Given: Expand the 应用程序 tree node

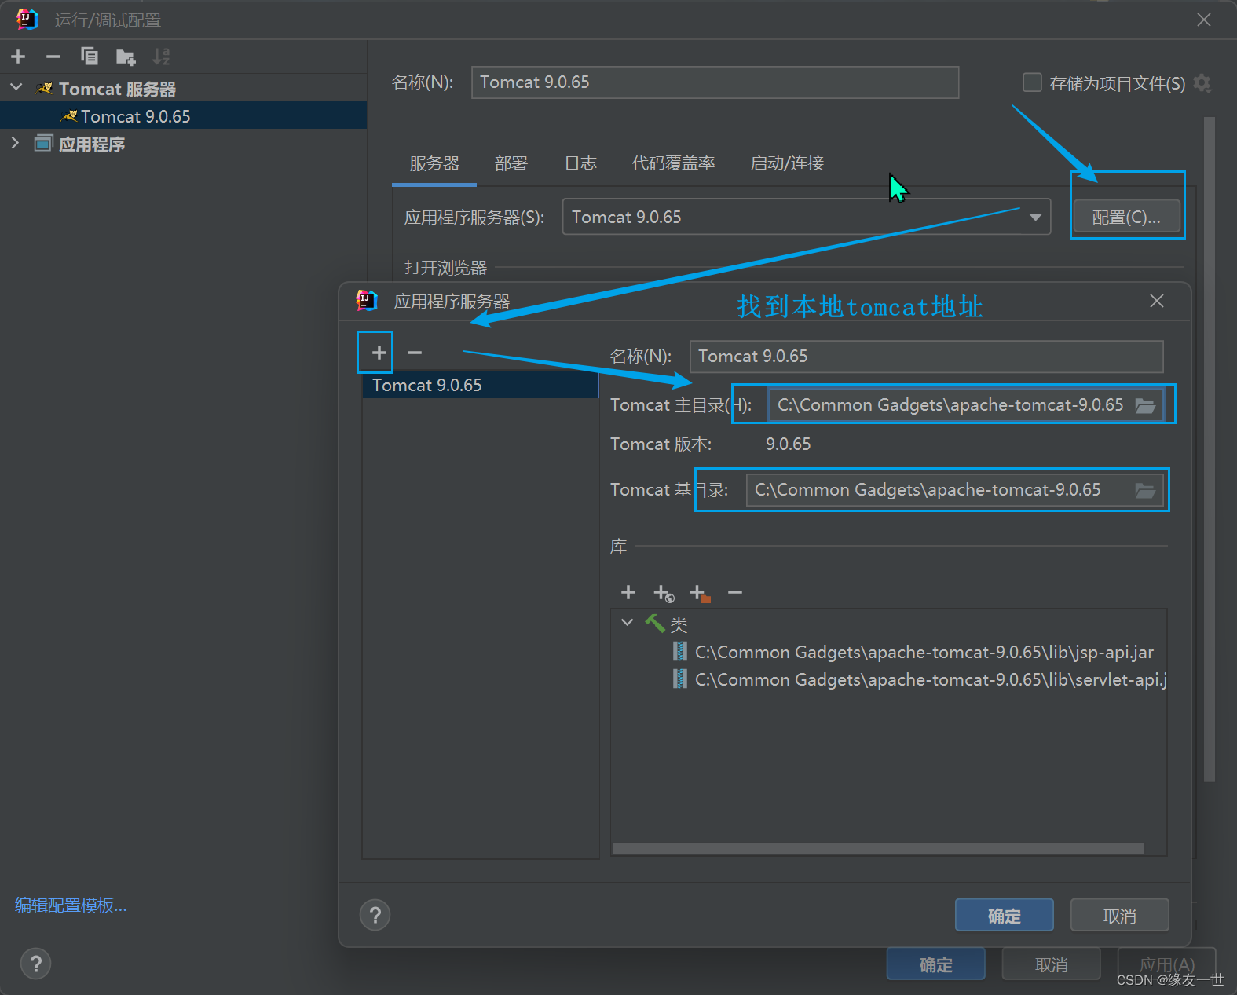Looking at the screenshot, I should click(x=15, y=143).
